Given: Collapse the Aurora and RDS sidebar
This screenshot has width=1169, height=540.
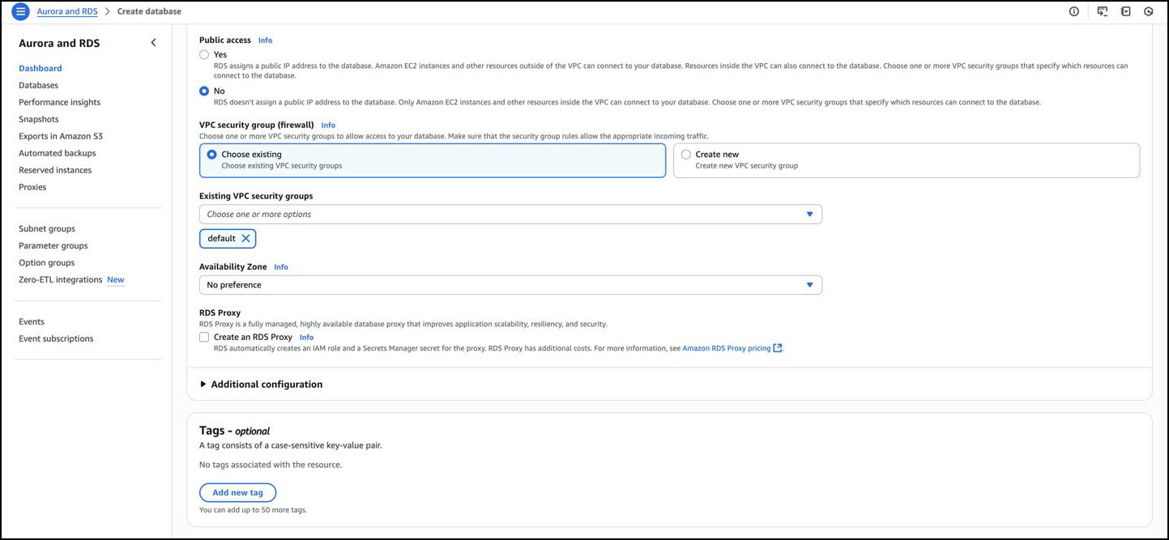Looking at the screenshot, I should tap(153, 43).
